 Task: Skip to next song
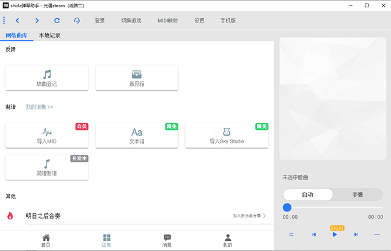click(x=356, y=235)
